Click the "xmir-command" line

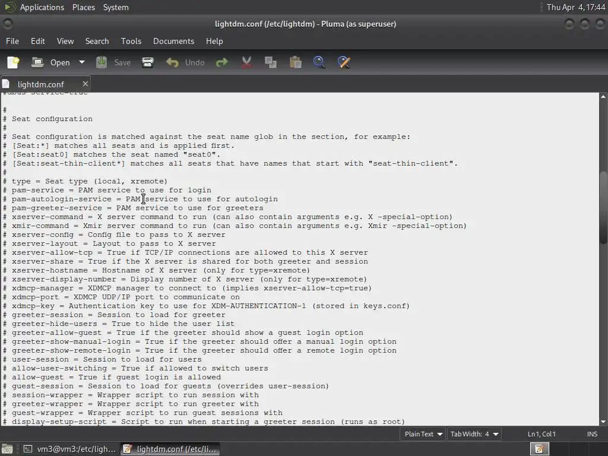[235, 226]
